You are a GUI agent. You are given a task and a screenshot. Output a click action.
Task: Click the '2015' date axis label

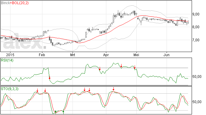(x=10, y=55)
